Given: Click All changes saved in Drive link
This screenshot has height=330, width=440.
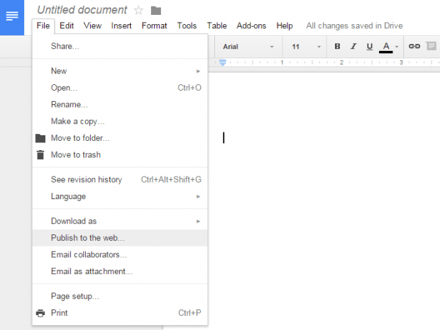Looking at the screenshot, I should click(354, 26).
